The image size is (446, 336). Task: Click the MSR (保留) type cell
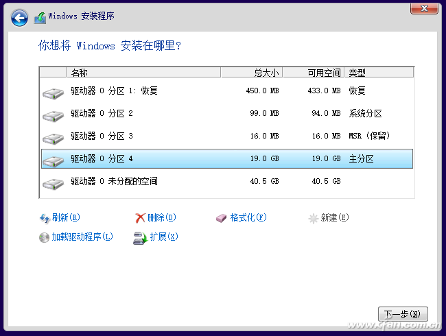tap(369, 136)
